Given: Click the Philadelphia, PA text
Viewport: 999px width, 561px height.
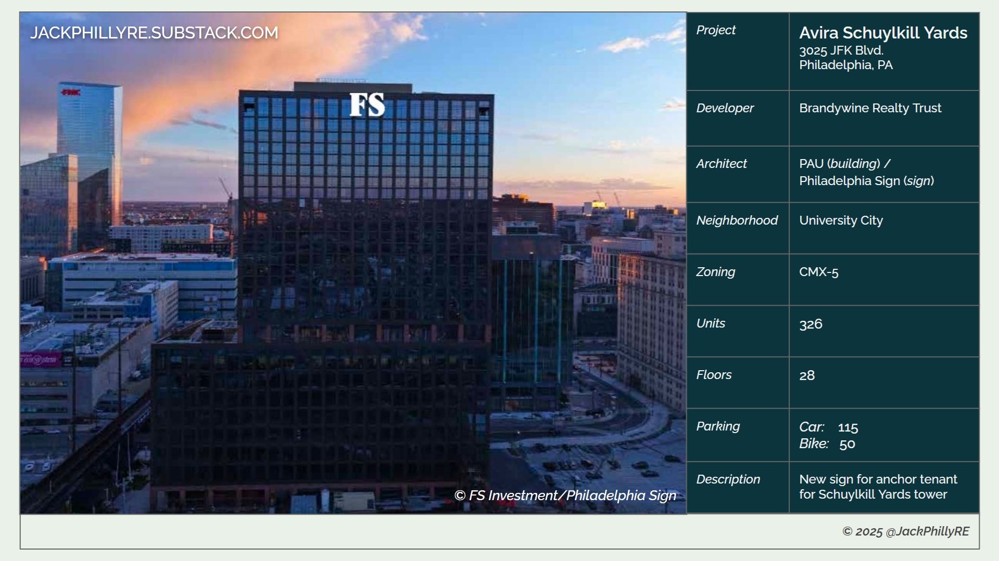Looking at the screenshot, I should [846, 65].
